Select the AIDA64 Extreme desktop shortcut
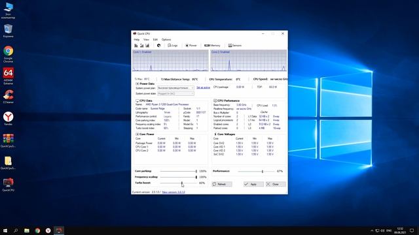419x235 pixels. tap(8, 76)
